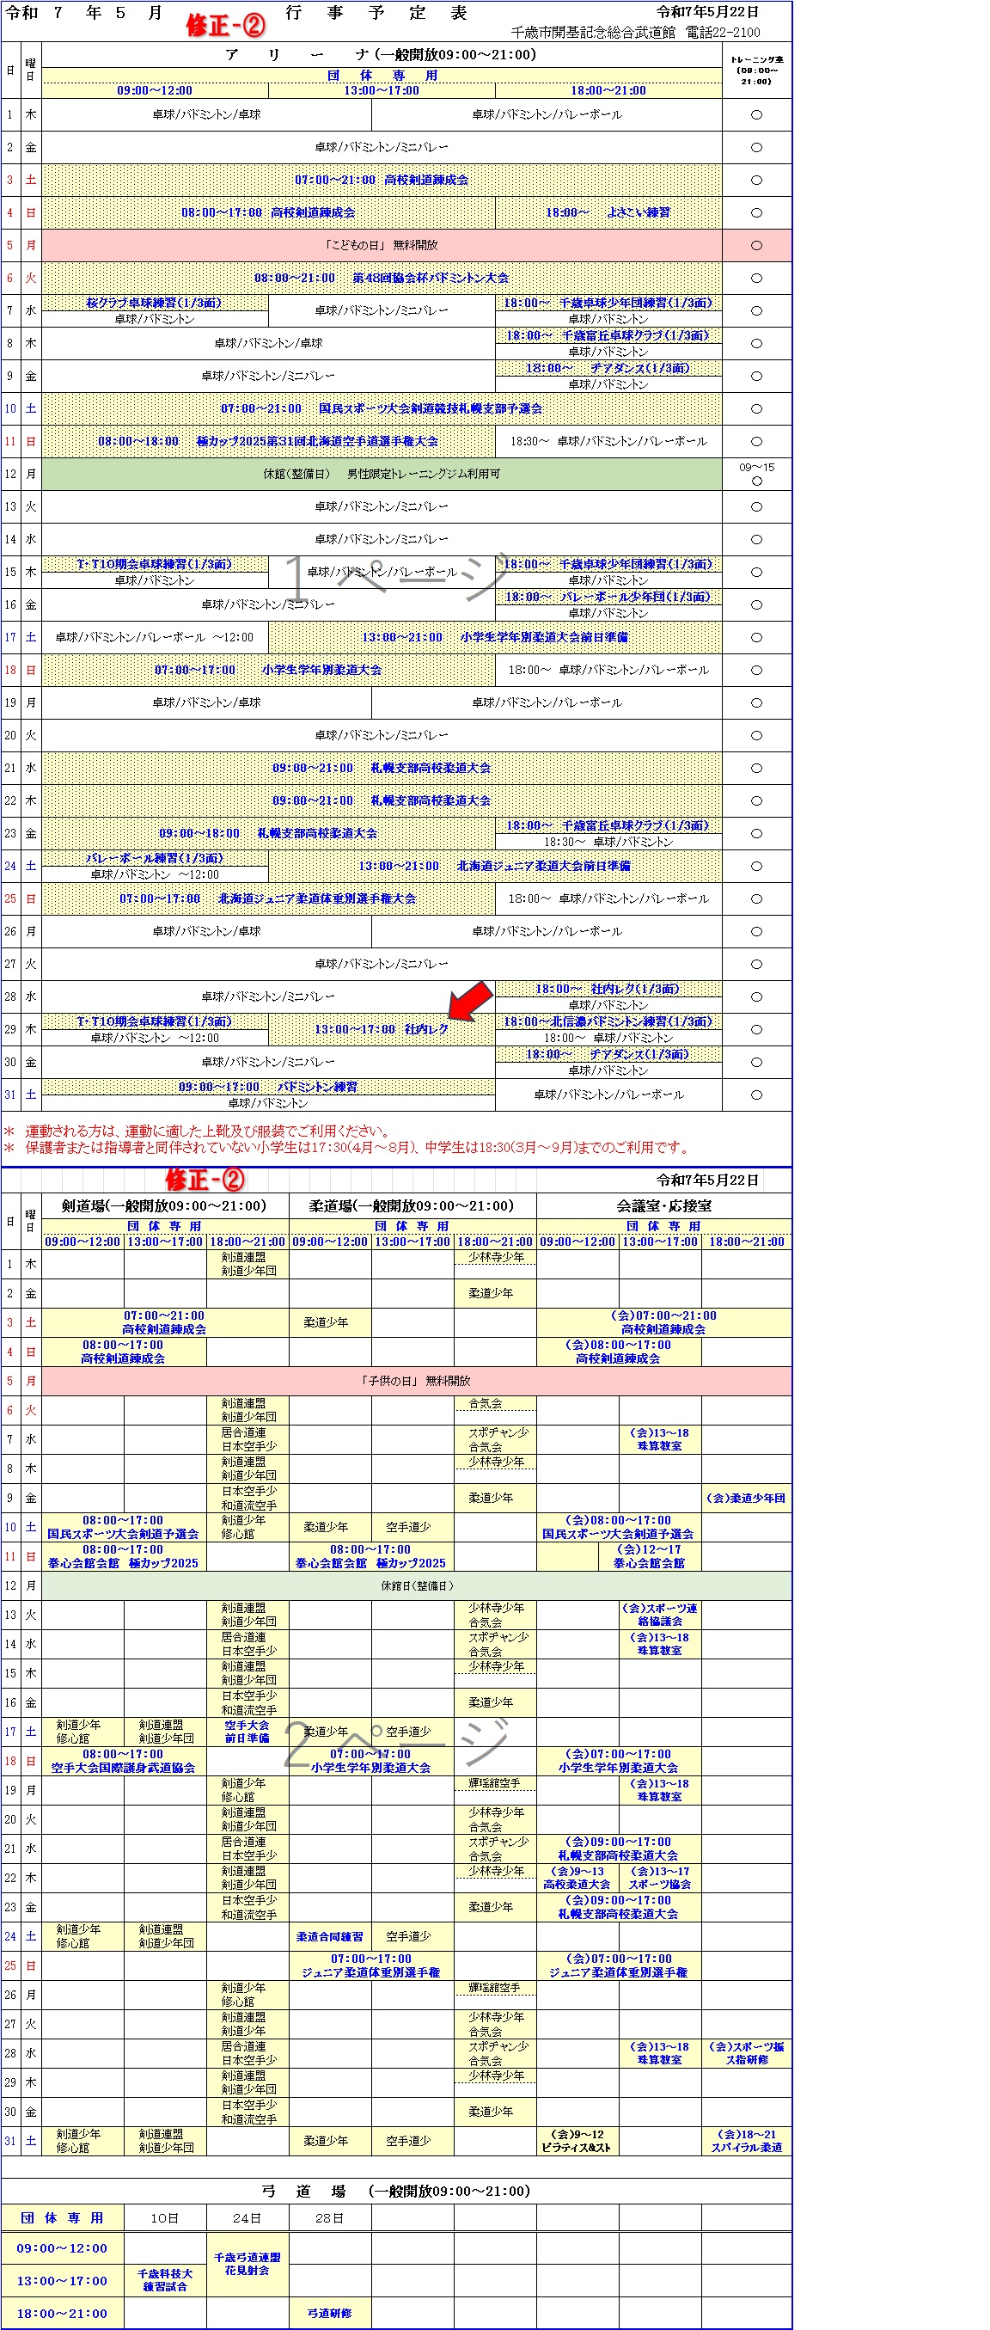Select the 10日 kyudo column header

click(x=164, y=2218)
